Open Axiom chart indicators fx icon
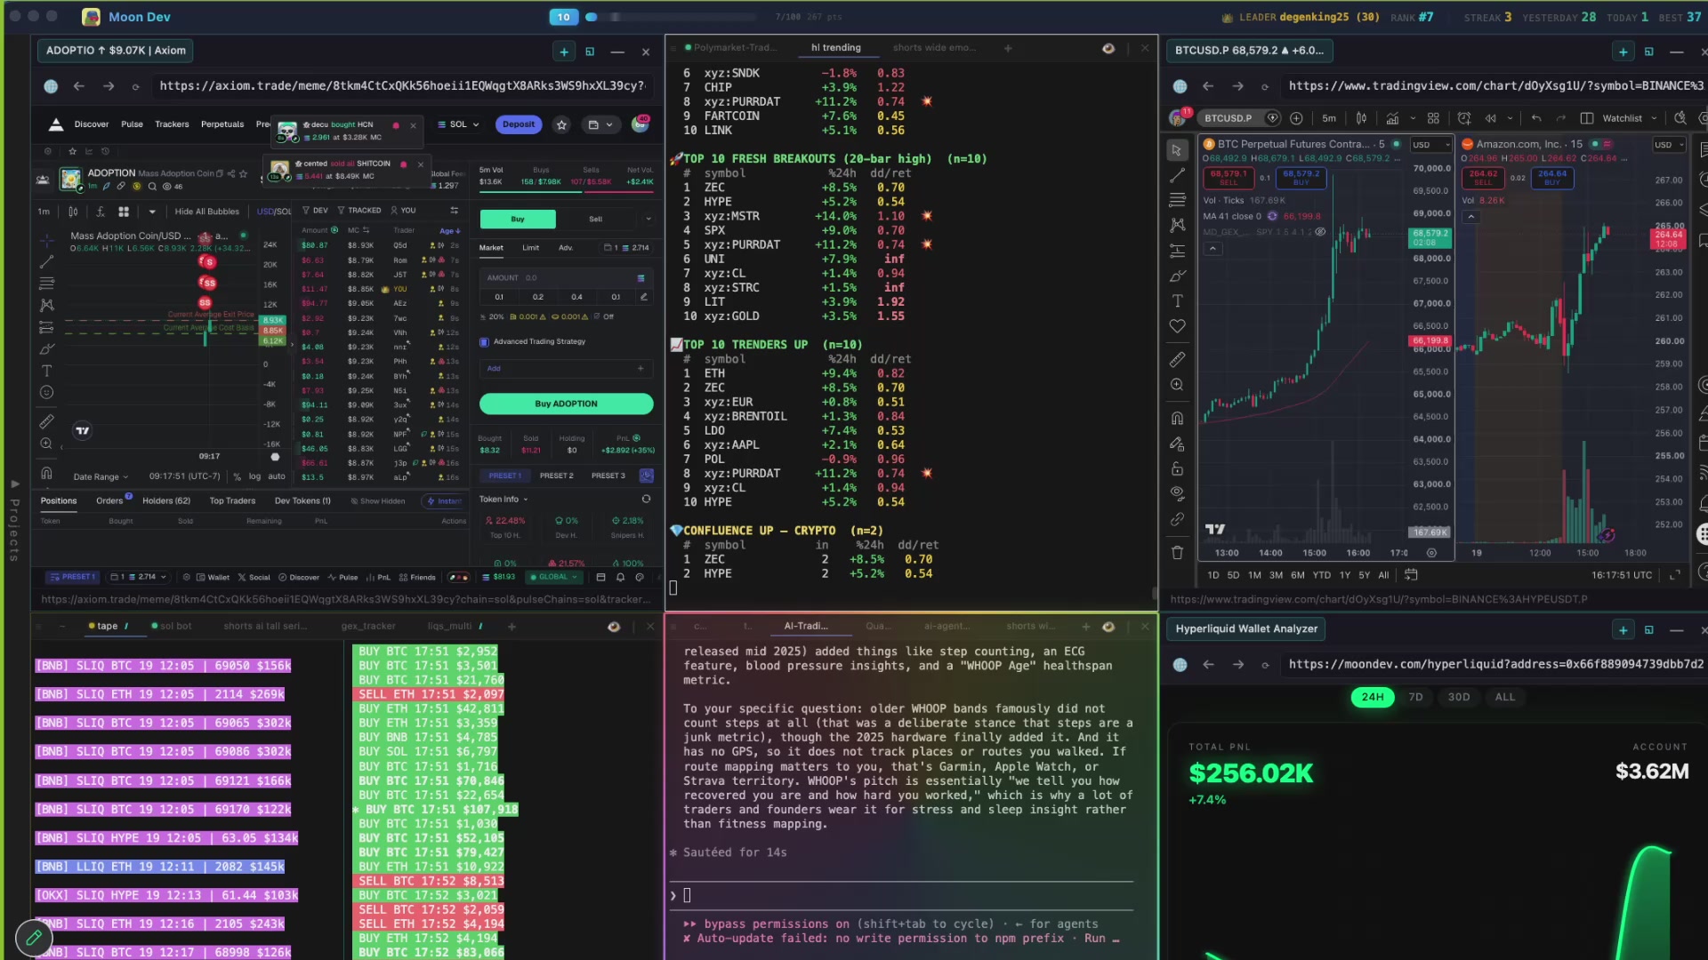Screen dimensions: 1708x960 [101, 212]
